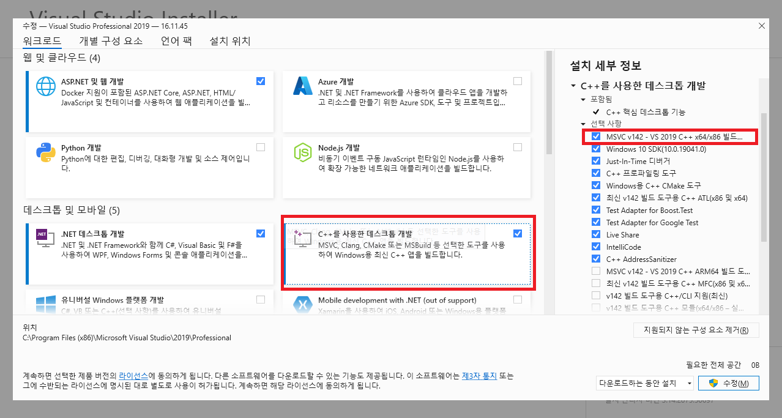The width and height of the screenshot is (782, 418).
Task: Enable the Azure 개발 workload checkbox
Action: [x=518, y=81]
